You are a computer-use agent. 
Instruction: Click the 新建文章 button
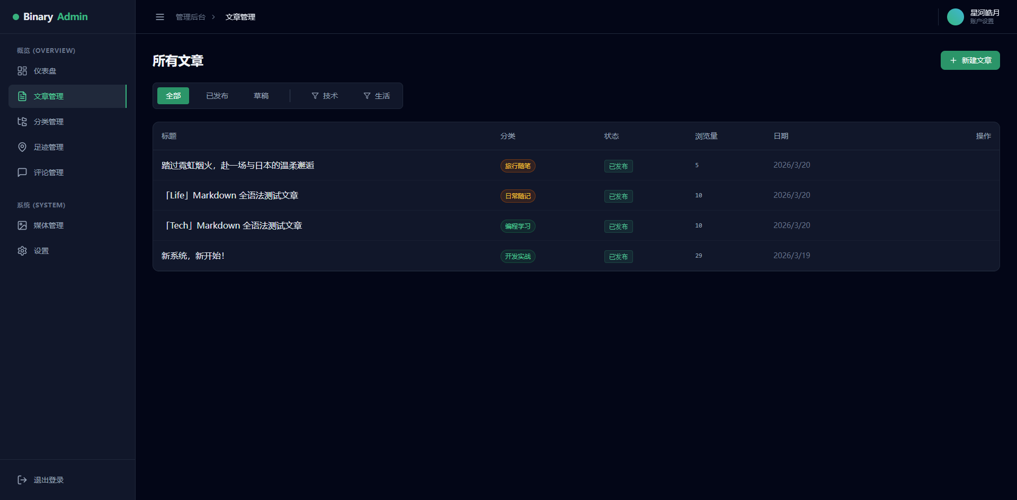[970, 60]
